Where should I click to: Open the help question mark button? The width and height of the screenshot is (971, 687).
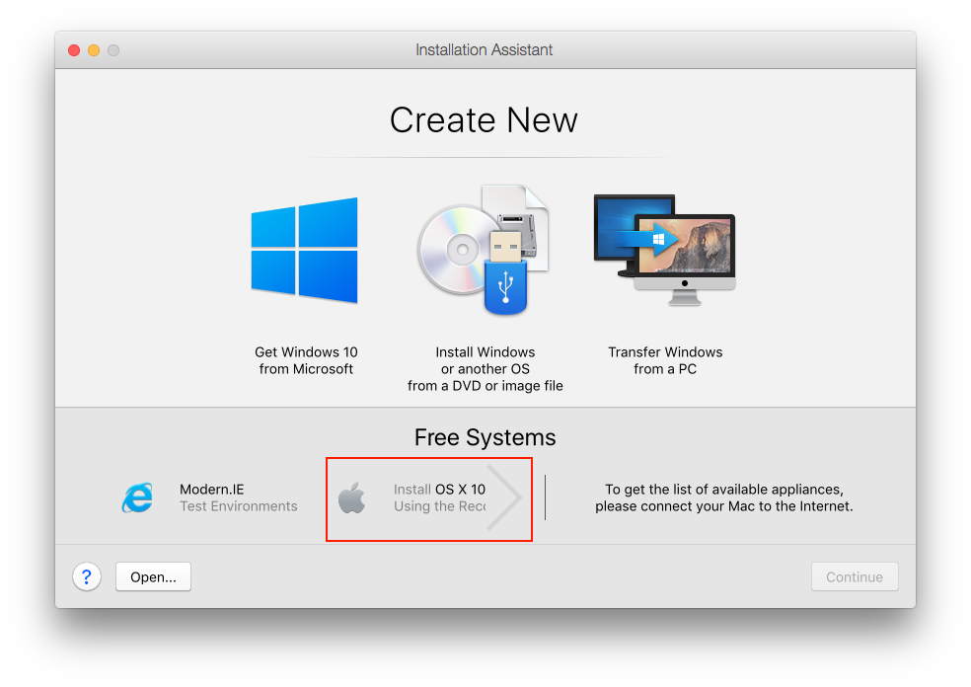click(x=87, y=576)
